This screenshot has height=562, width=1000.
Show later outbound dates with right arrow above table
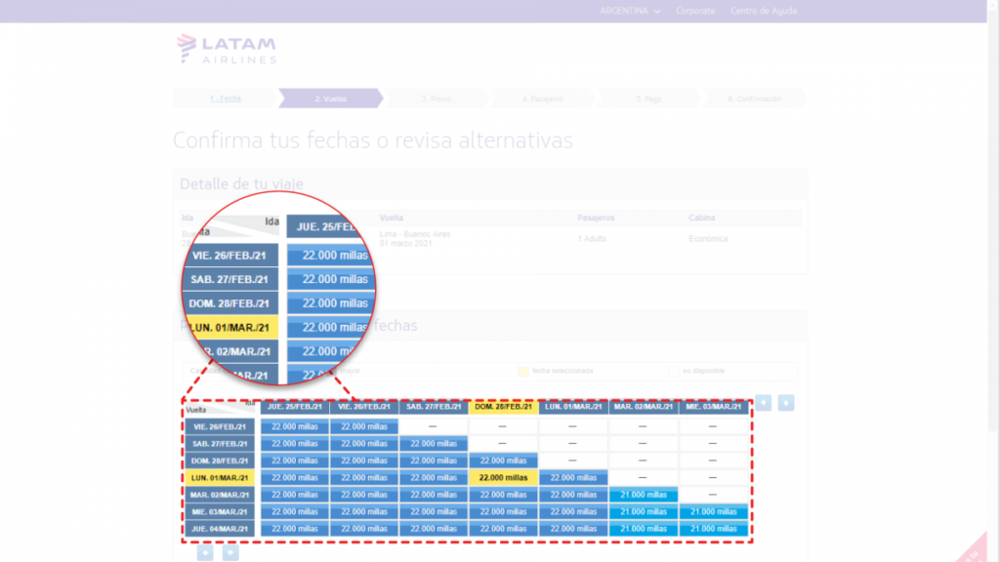pos(786,403)
